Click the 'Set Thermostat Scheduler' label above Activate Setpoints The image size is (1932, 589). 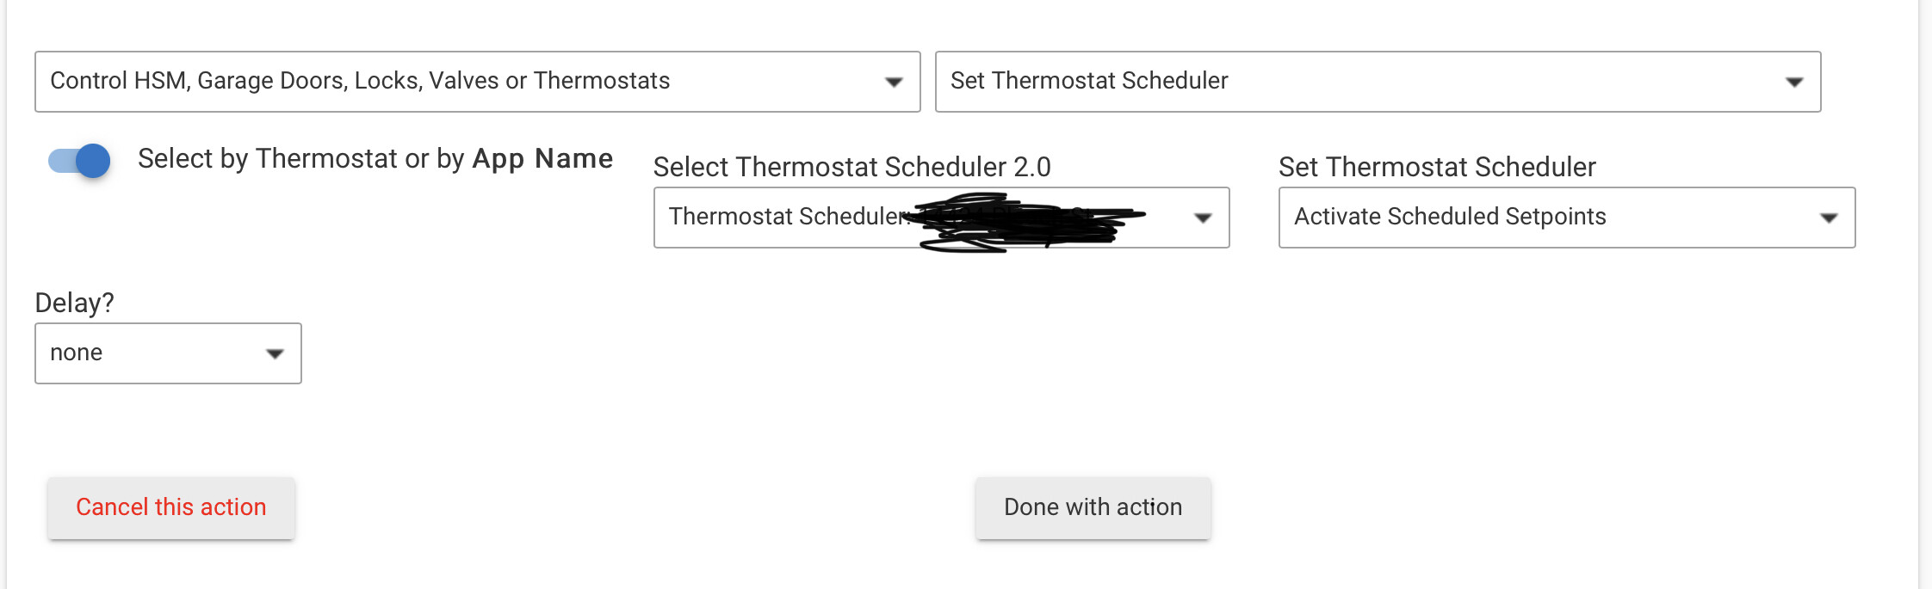(x=1437, y=167)
